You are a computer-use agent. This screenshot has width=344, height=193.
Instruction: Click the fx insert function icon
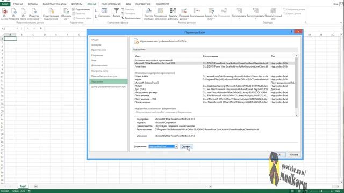tap(41, 28)
